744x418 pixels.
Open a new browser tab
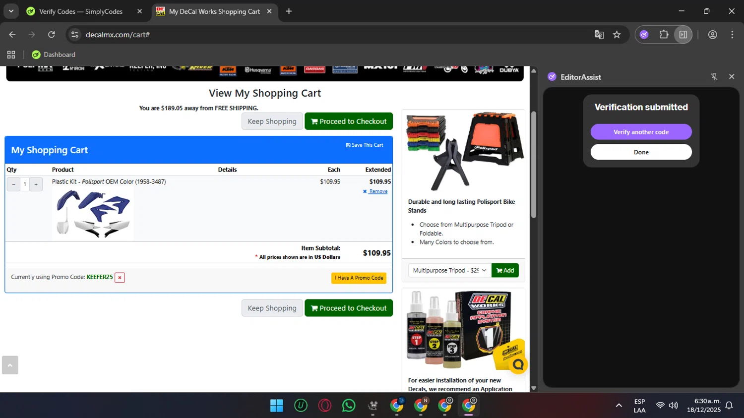289,11
